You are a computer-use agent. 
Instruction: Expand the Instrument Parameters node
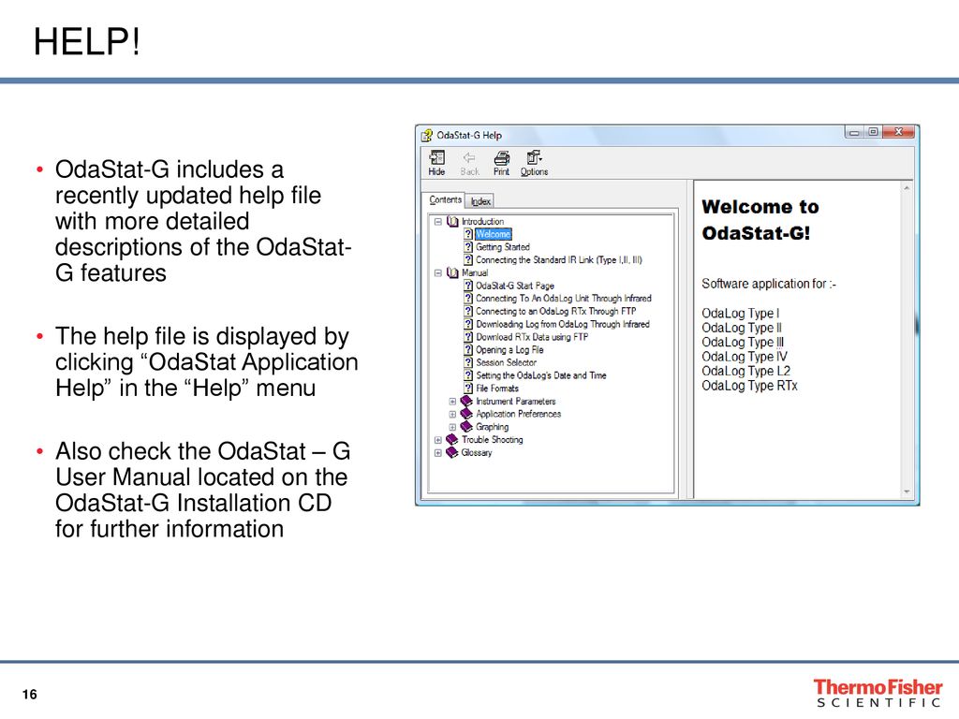pos(452,402)
